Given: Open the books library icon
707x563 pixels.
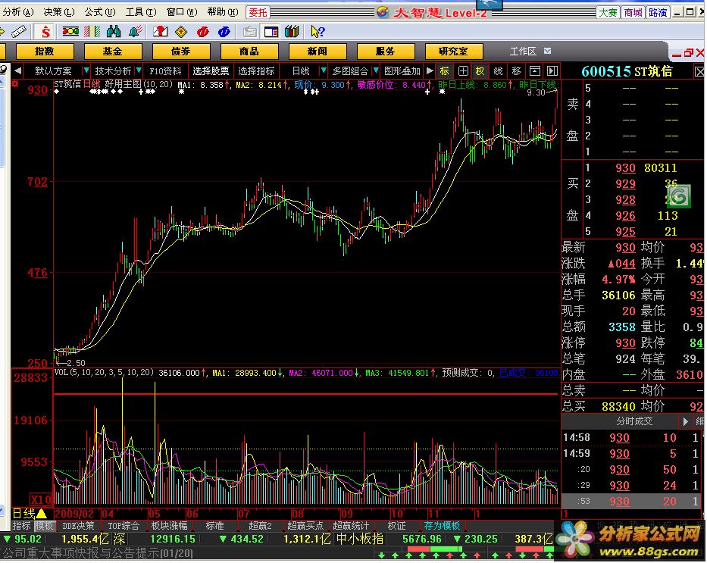Looking at the screenshot, I should [x=292, y=32].
